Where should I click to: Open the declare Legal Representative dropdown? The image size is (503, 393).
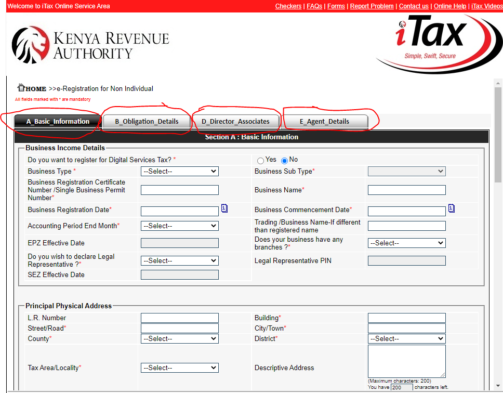click(x=179, y=260)
